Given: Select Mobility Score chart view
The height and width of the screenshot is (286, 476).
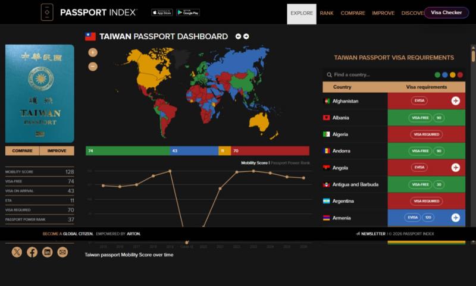Looking at the screenshot, I should click(255, 163).
